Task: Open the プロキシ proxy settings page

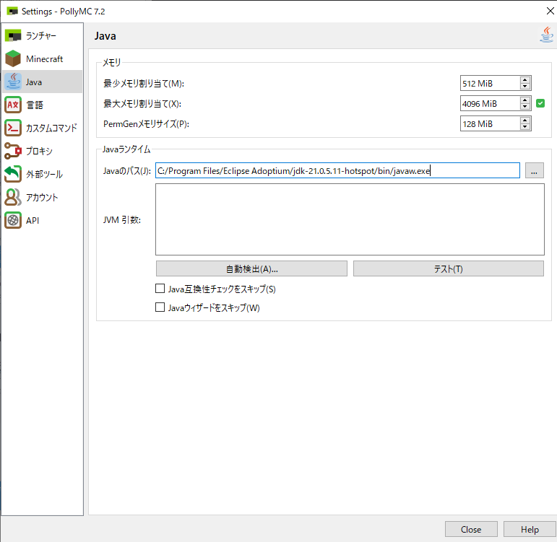Action: click(42, 152)
